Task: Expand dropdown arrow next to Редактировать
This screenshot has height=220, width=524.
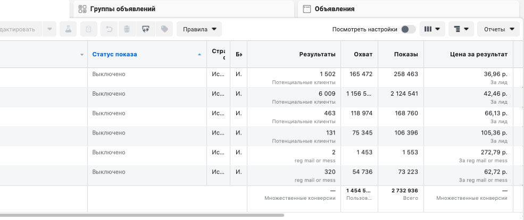Action: [49, 29]
